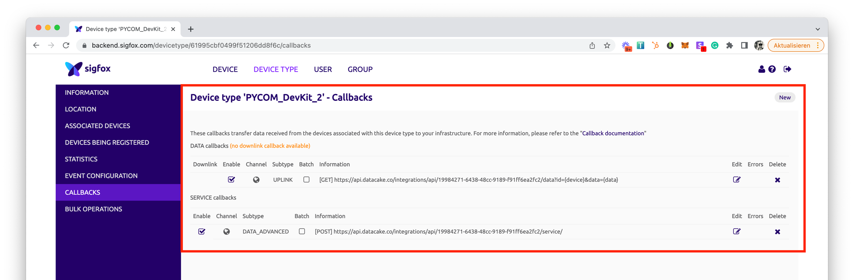Toggle Batch checkbox for UPLINK callback

click(306, 180)
